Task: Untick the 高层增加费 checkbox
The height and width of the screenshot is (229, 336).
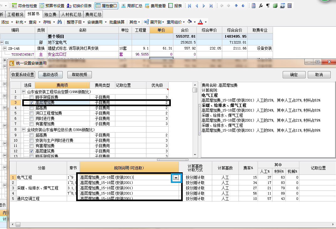Action: [x=31, y=103]
